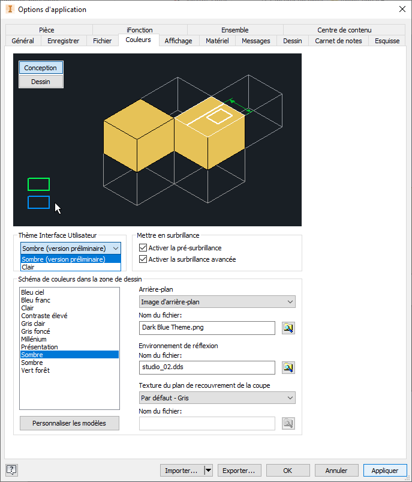412x482 pixels.
Task: Enable Activer la pré-surbrillance checkbox
Action: (x=143, y=248)
